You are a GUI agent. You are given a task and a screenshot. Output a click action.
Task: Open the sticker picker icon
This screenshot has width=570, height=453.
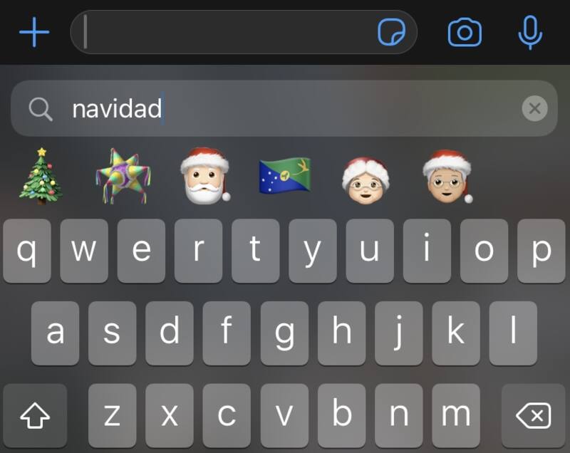(x=391, y=32)
